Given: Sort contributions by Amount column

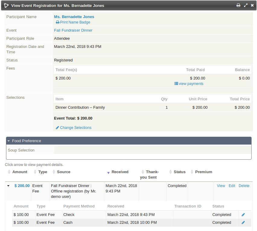Looking at the screenshot, I should point(20,172).
